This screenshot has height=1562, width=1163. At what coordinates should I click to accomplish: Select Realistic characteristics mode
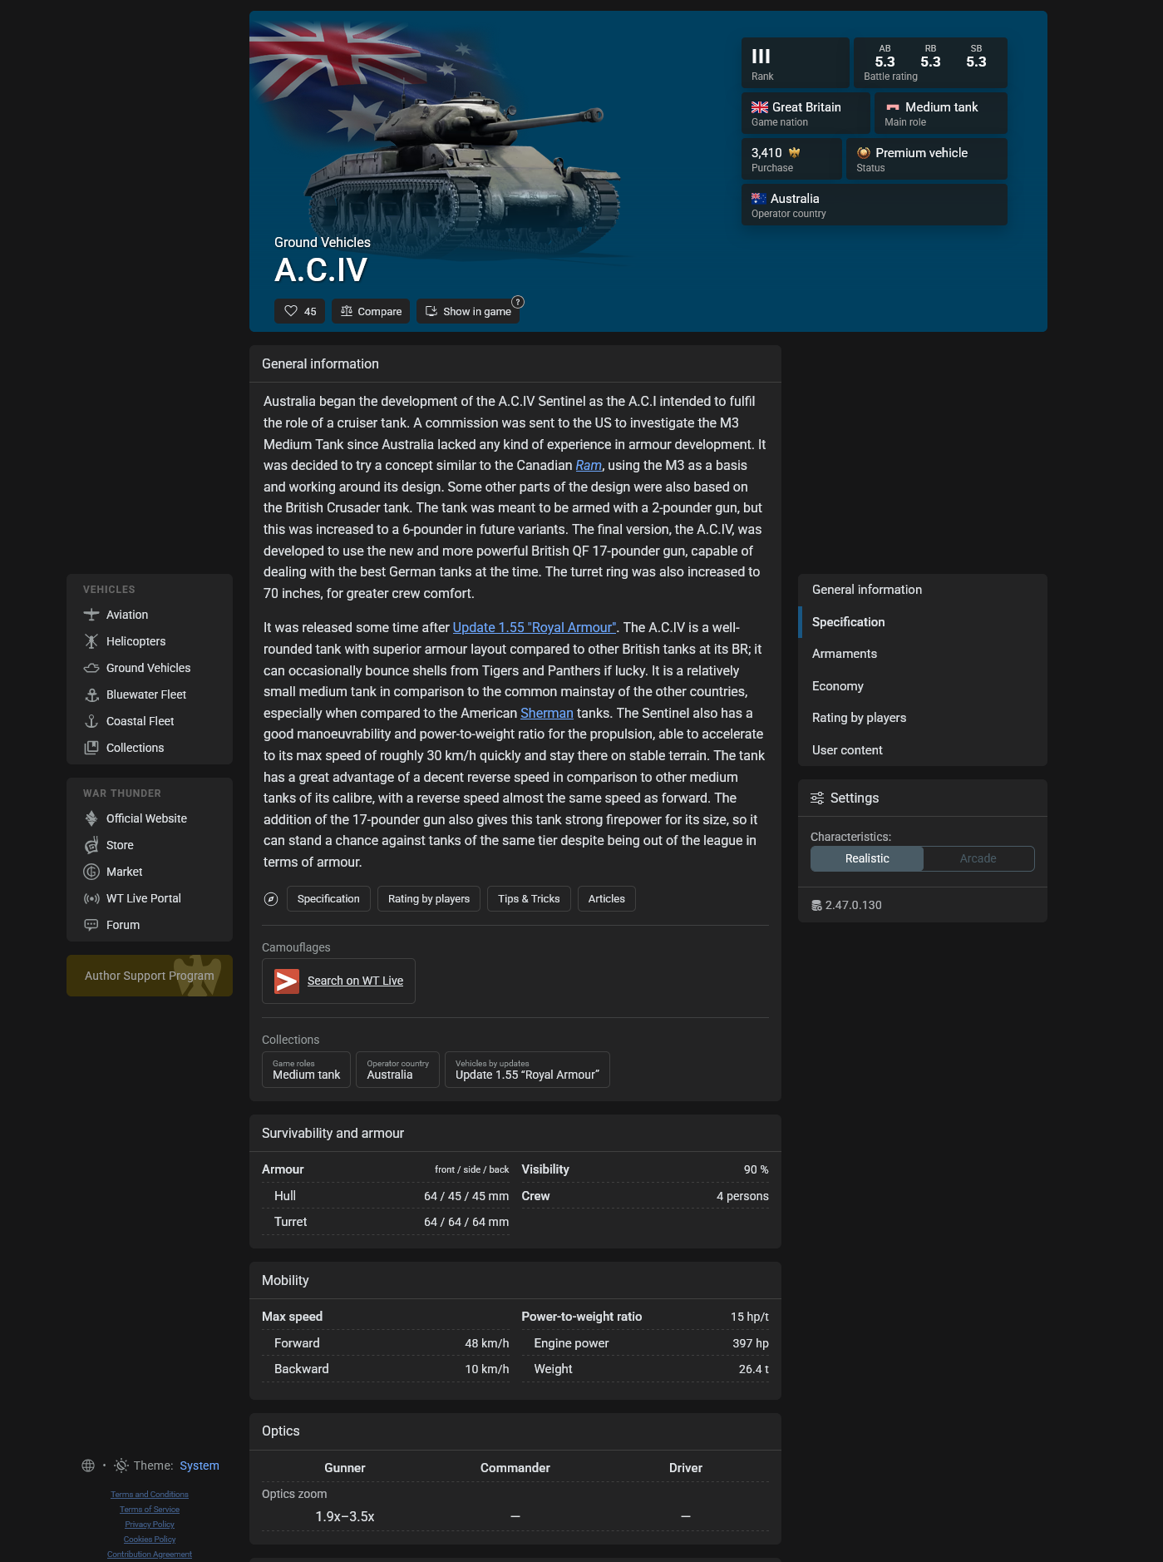pos(867,859)
